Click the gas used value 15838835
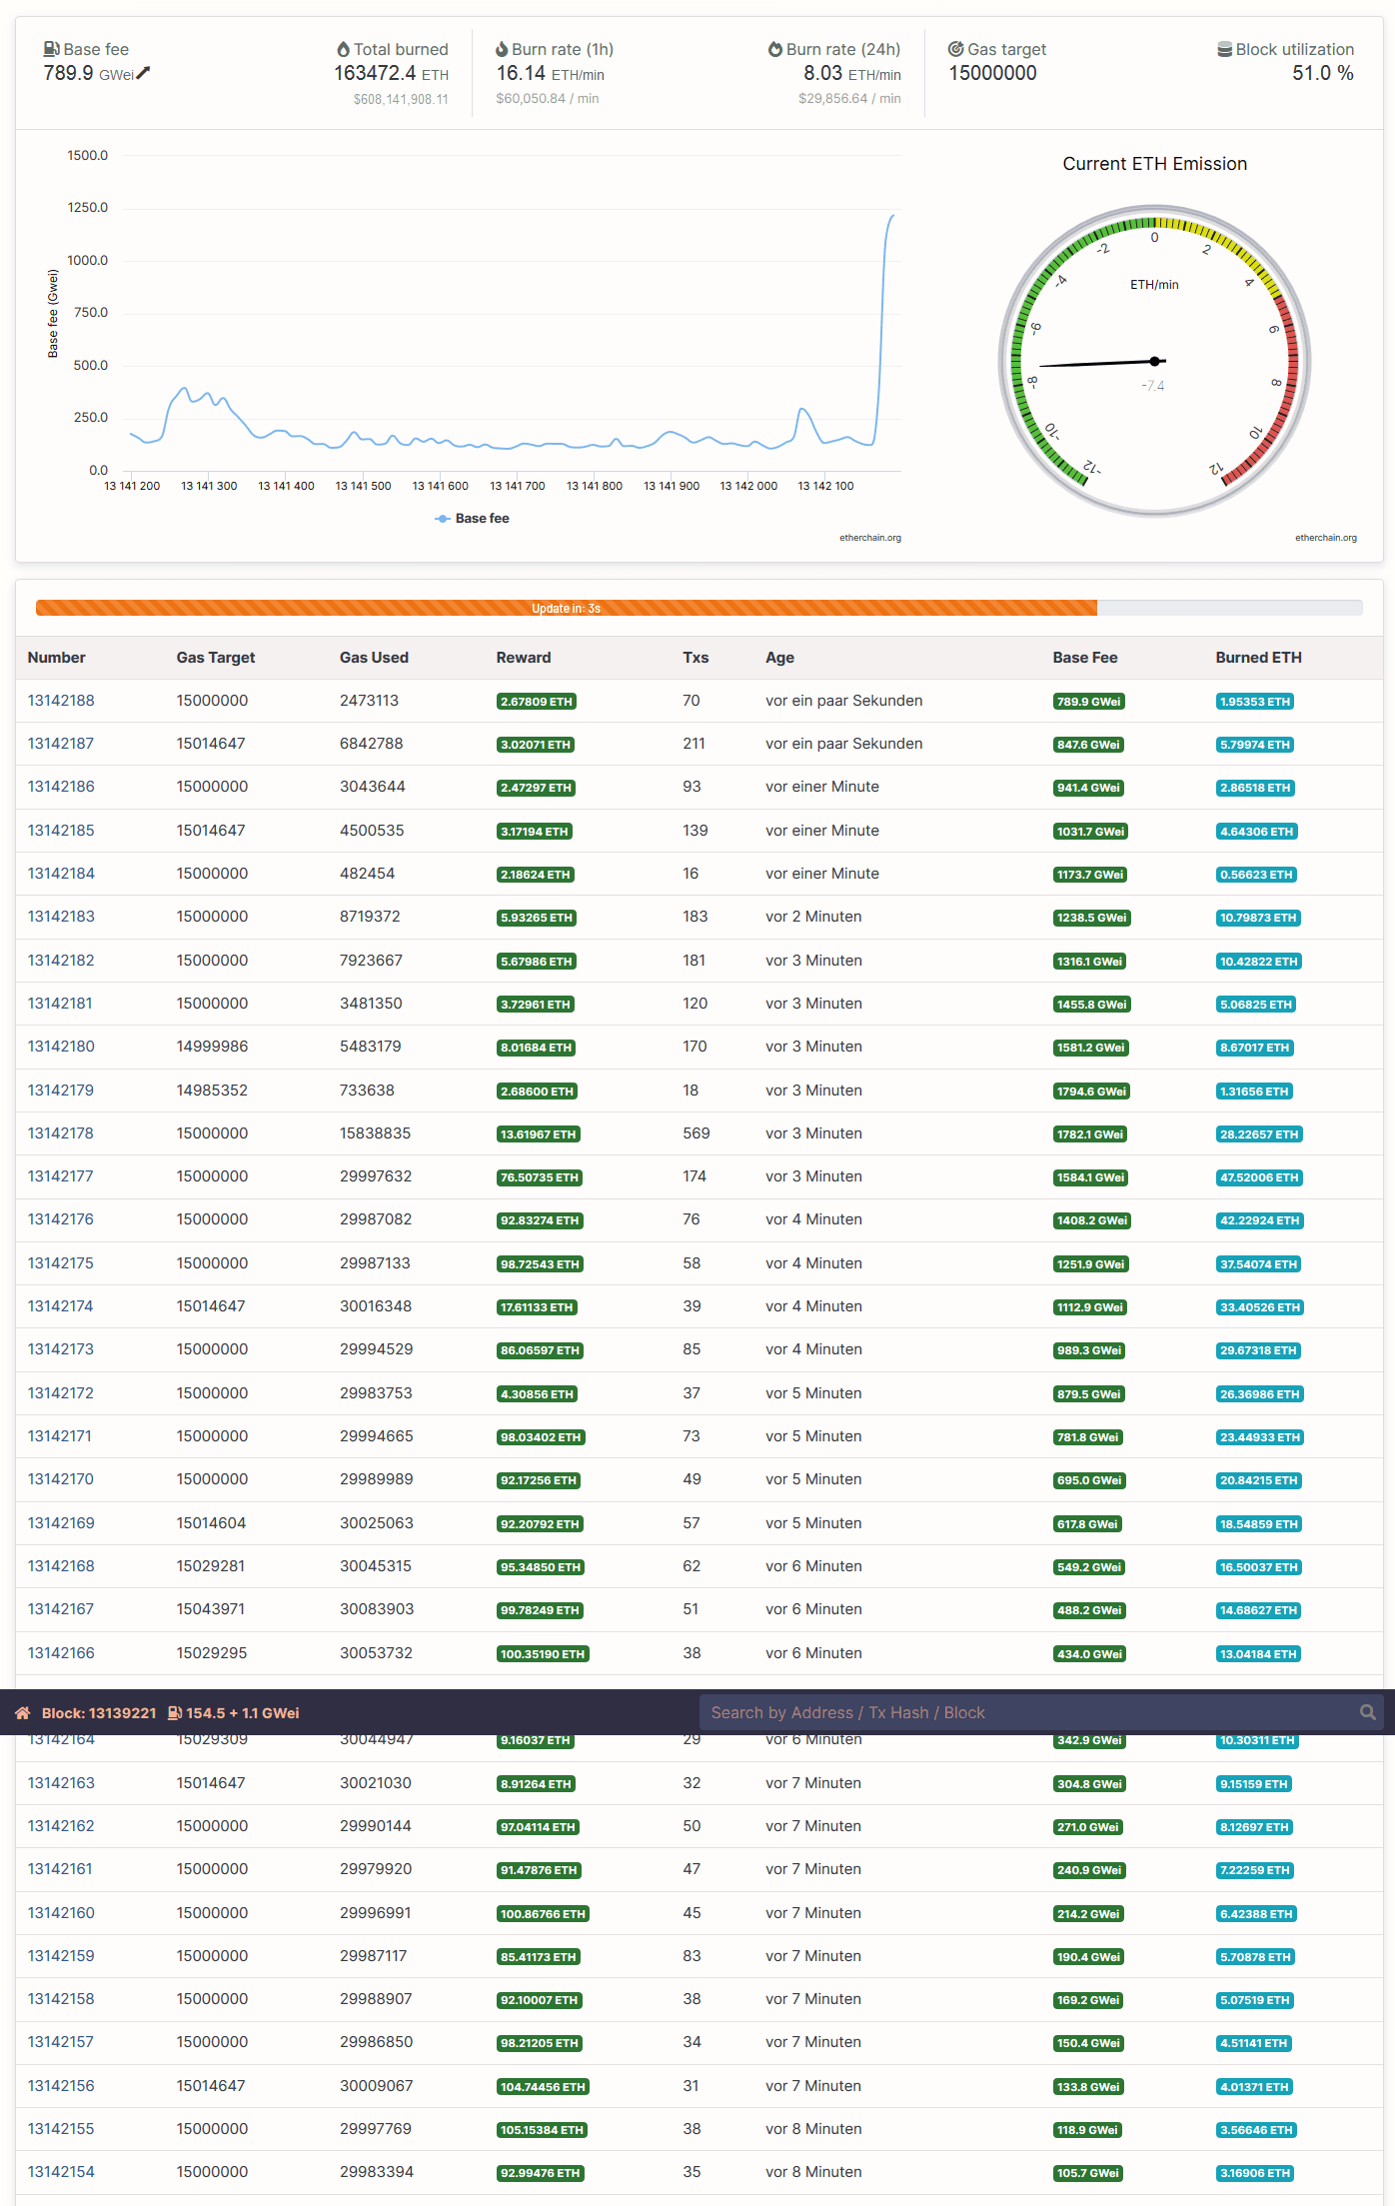This screenshot has height=2206, width=1395. point(375,1133)
